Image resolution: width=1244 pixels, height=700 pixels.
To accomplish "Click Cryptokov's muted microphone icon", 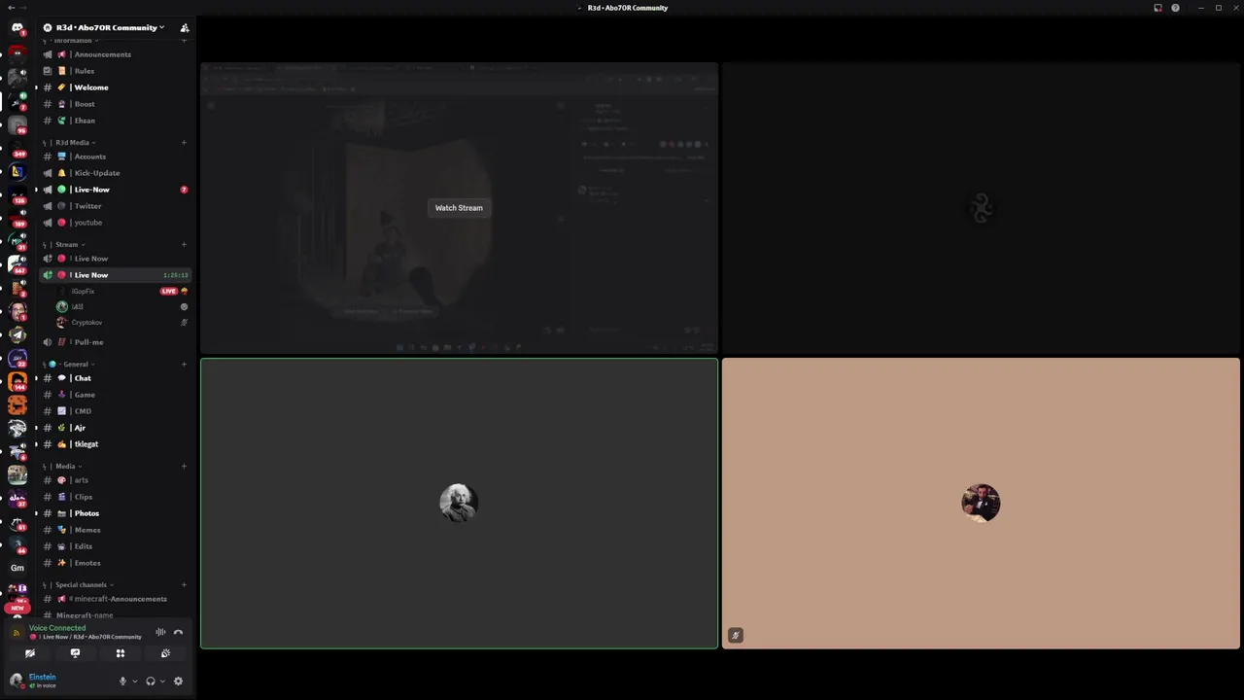I will click(x=184, y=323).
